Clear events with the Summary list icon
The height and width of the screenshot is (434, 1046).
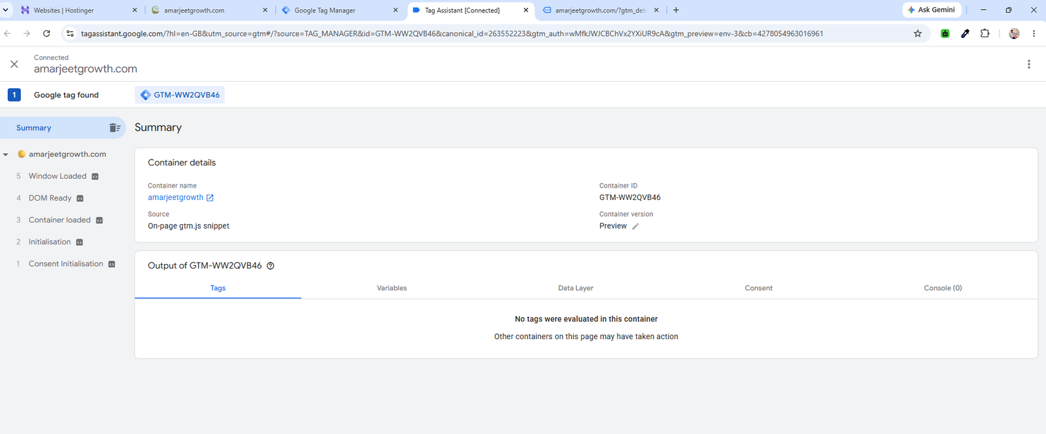pyautogui.click(x=115, y=128)
